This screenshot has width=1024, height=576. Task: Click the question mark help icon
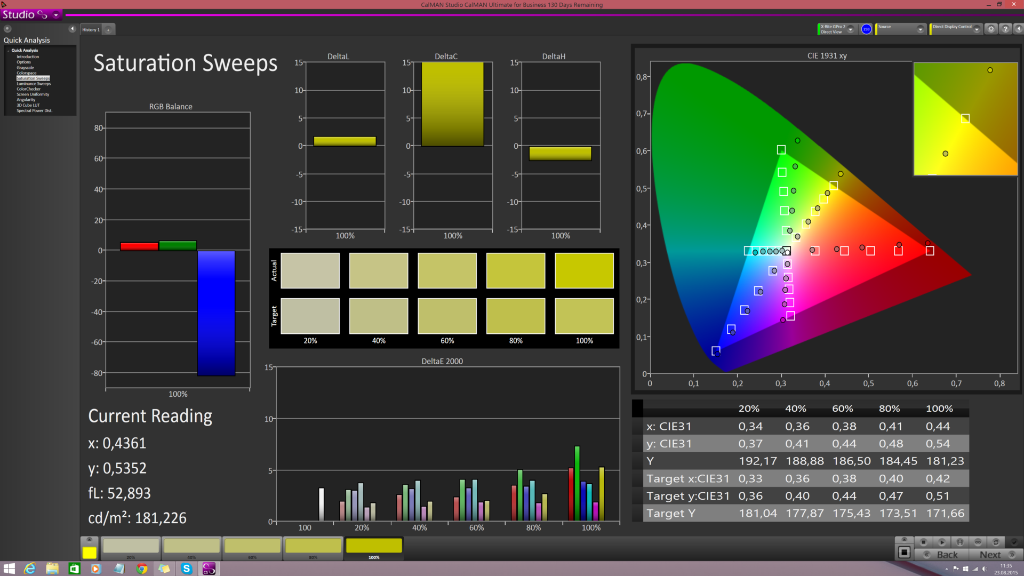[1005, 29]
